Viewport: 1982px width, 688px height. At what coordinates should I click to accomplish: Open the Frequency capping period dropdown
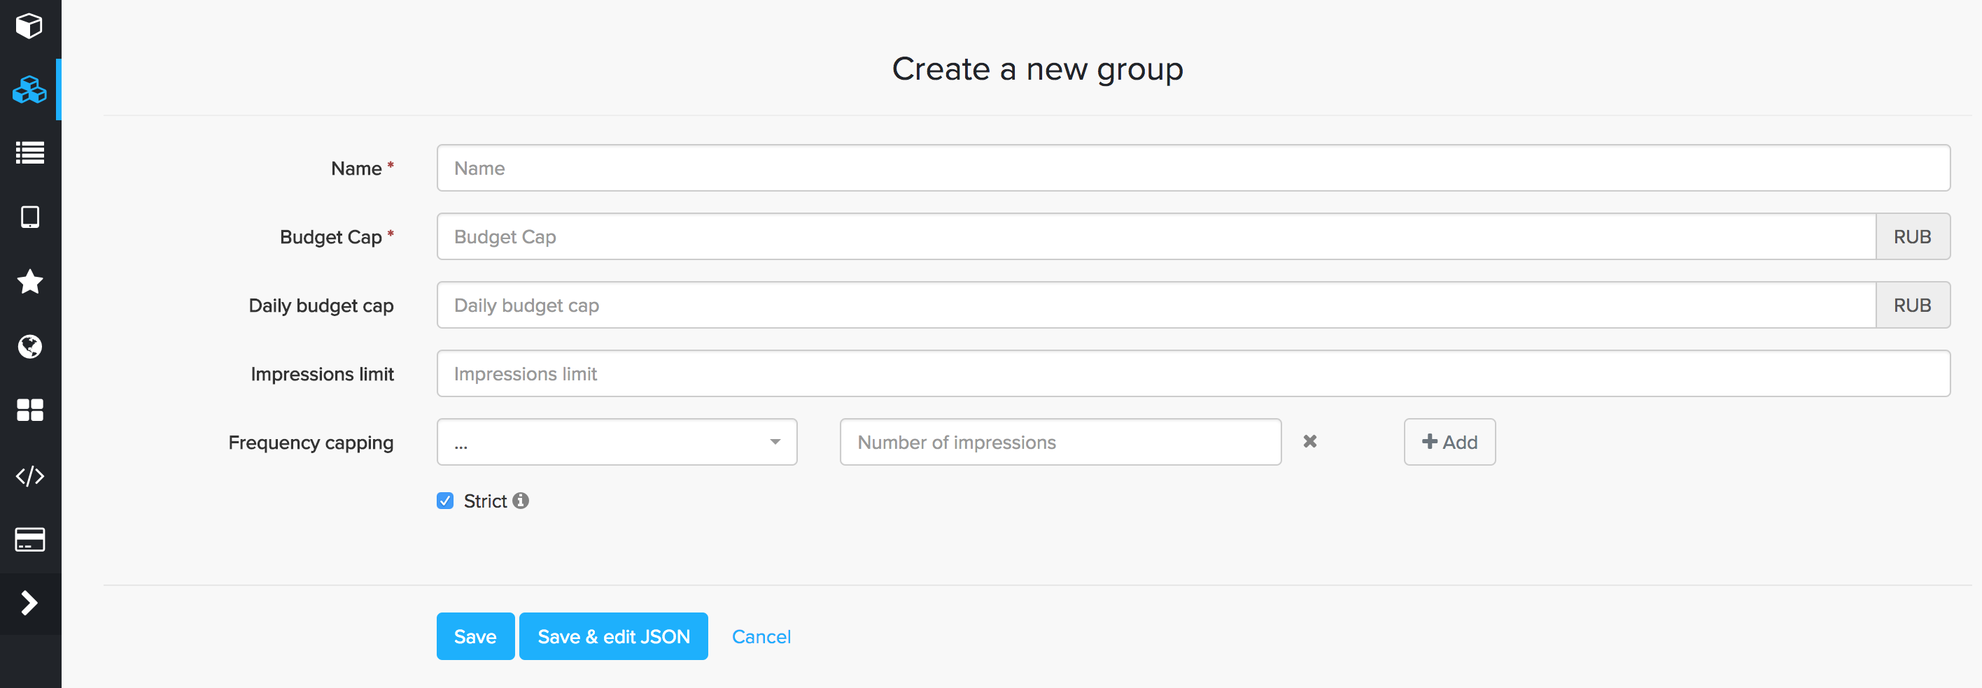617,442
